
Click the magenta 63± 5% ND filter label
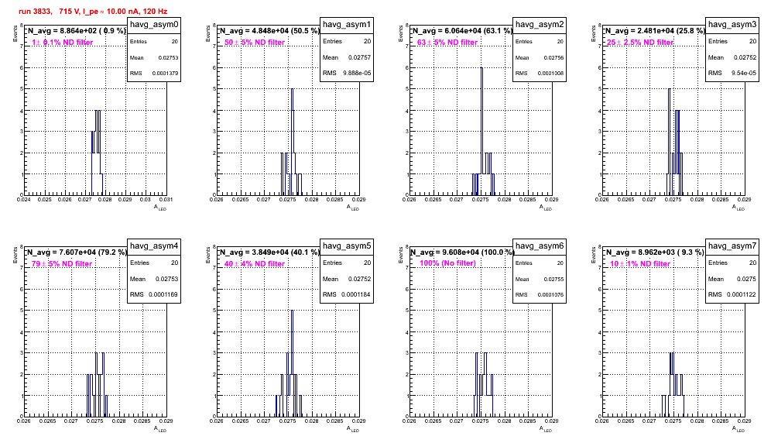click(447, 43)
